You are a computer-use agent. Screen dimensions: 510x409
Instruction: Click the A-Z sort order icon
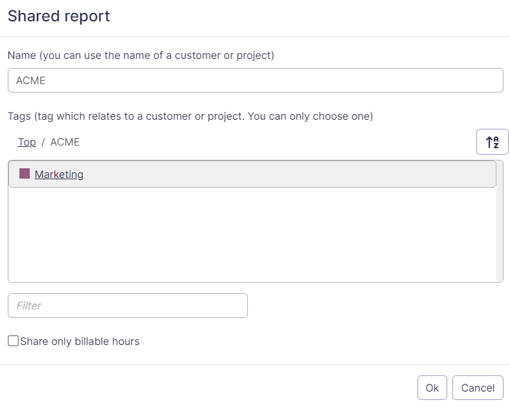pyautogui.click(x=492, y=142)
